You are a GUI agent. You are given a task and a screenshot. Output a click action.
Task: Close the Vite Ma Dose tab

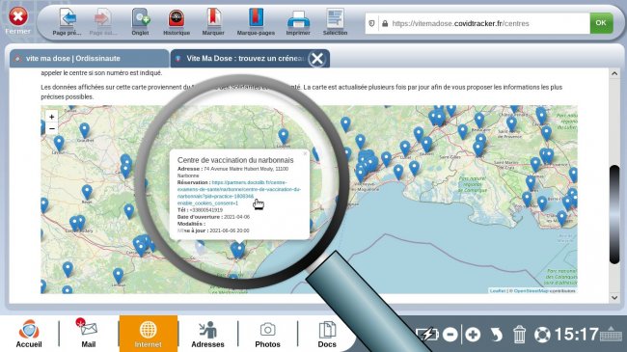[x=317, y=59]
